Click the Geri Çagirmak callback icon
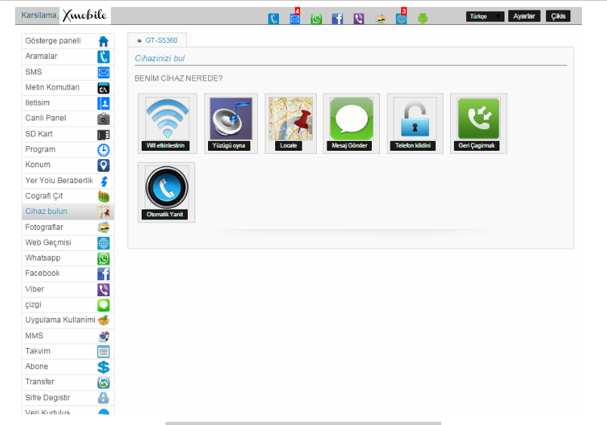The image size is (607, 425). [479, 118]
